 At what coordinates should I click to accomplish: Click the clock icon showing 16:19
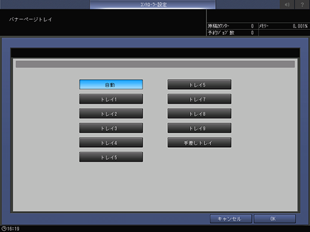(x=4, y=228)
